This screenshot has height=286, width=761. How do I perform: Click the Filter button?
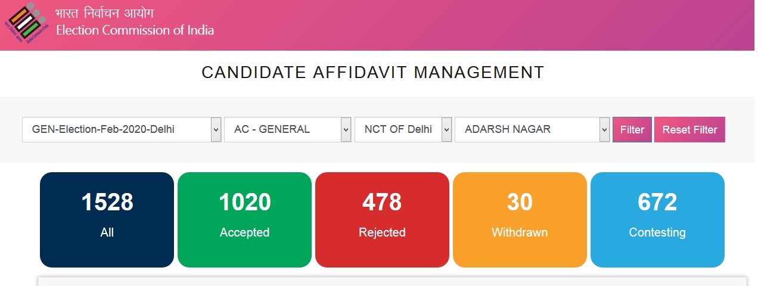(632, 129)
